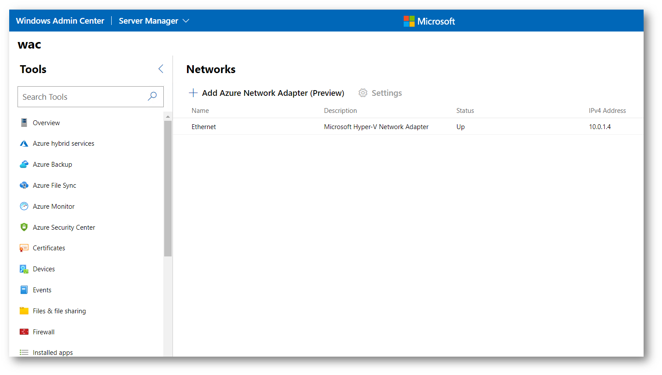This screenshot has width=662, height=375.
Task: Click Microsoft Hyper-V Network Adapter description cell
Action: 376,127
